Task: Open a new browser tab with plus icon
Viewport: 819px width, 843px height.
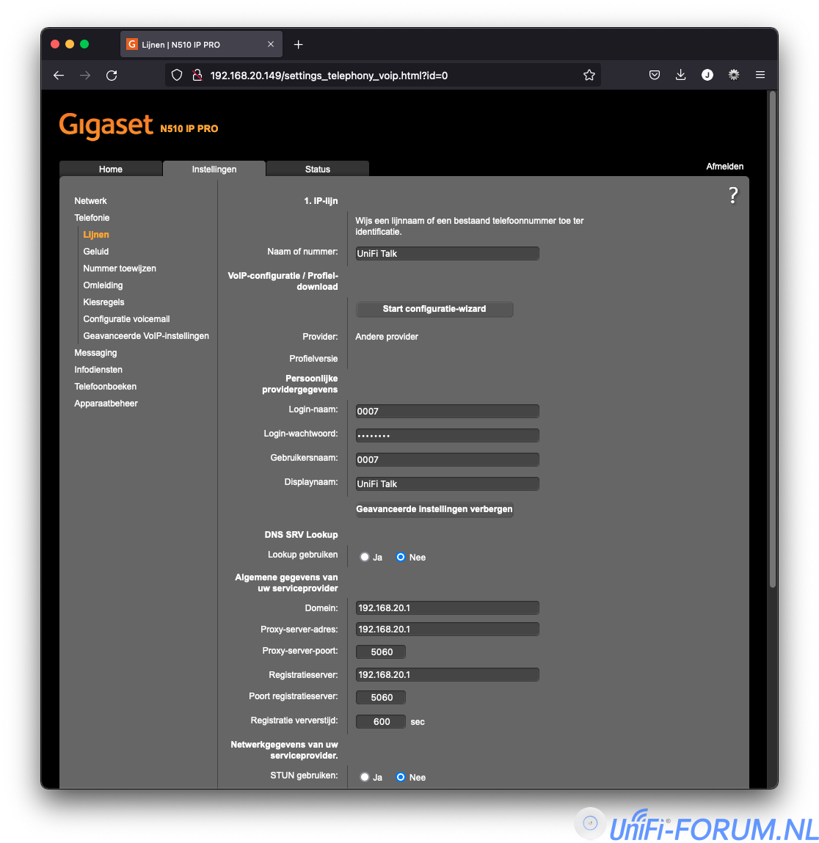Action: pos(298,45)
